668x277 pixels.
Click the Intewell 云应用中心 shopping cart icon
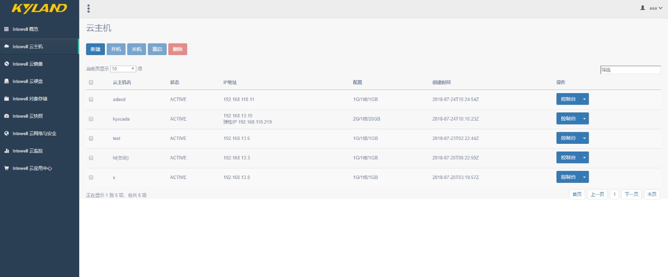(x=6, y=168)
